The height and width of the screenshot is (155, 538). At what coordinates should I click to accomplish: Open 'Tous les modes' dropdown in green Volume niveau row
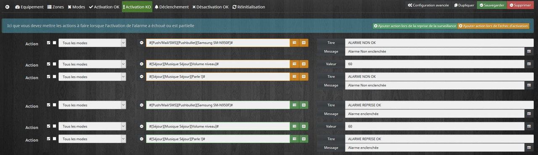pyautogui.click(x=92, y=126)
